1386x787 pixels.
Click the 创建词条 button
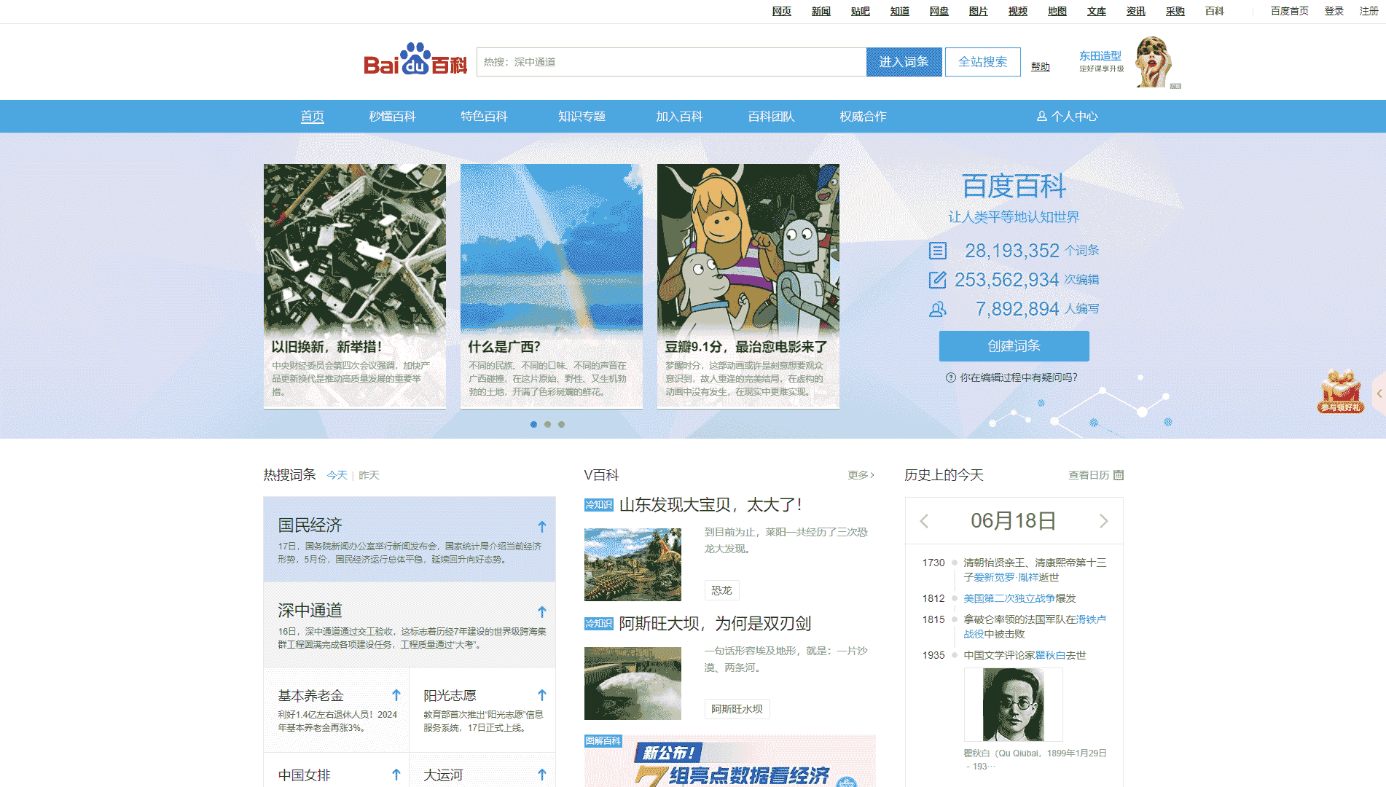click(1014, 346)
